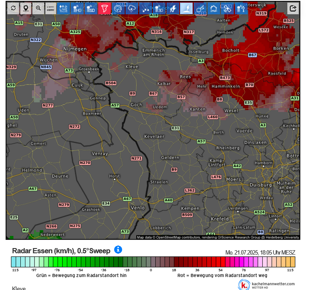Click the refresh map icon
The height and width of the screenshot is (290, 312).
(x=14, y=8)
